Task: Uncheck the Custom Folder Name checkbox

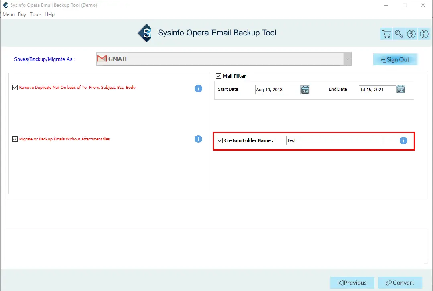Action: 220,140
